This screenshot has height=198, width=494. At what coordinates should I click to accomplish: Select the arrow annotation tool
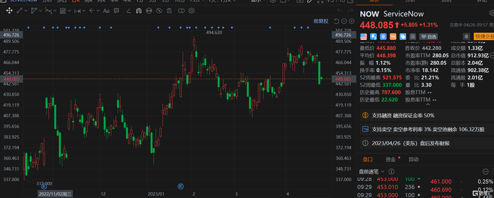[x=92, y=11]
